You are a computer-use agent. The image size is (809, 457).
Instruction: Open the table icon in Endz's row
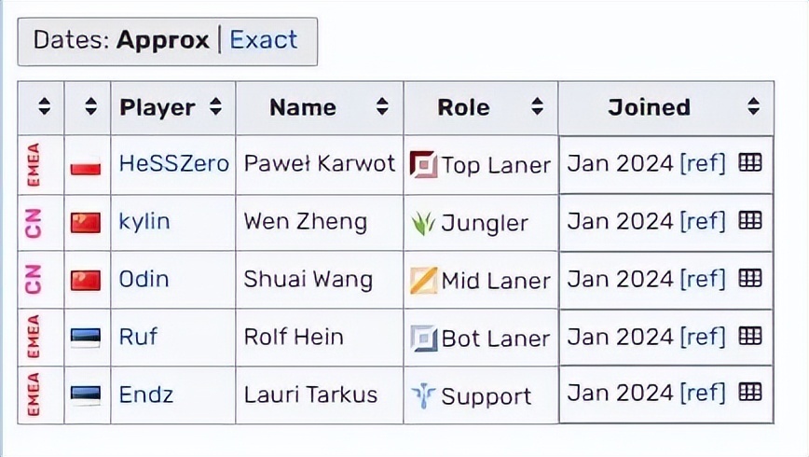click(750, 393)
